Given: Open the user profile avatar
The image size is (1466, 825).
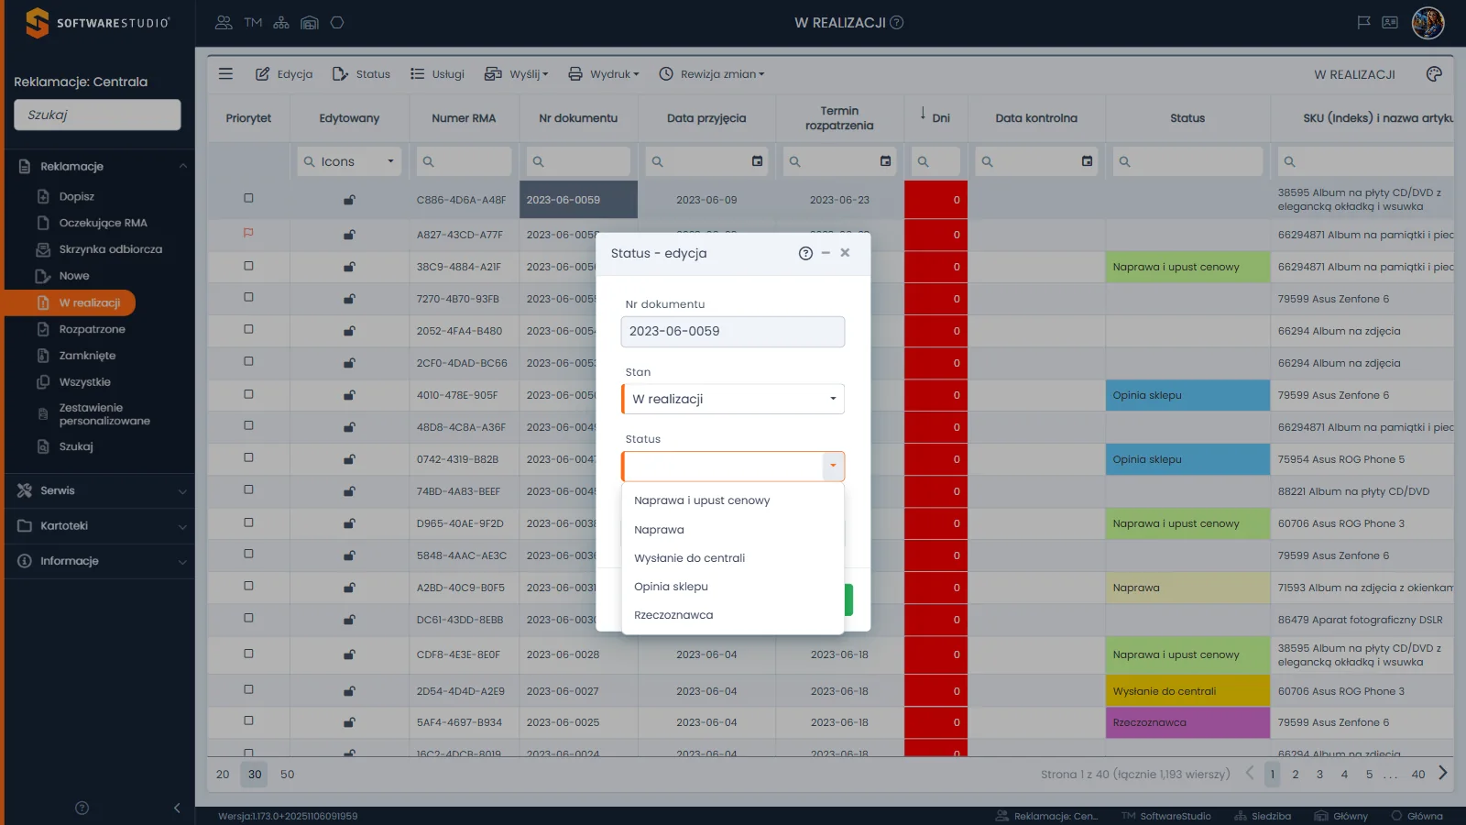Looking at the screenshot, I should [1428, 23].
